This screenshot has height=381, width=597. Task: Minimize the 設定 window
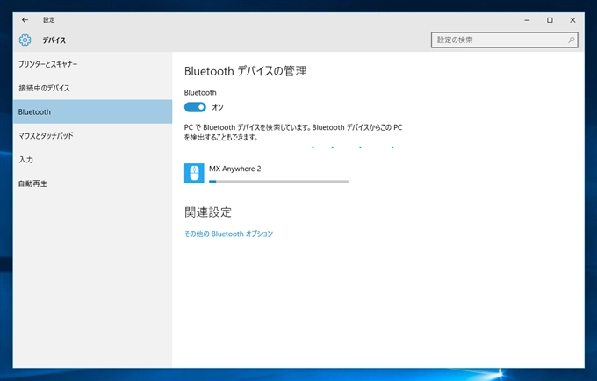[x=527, y=20]
